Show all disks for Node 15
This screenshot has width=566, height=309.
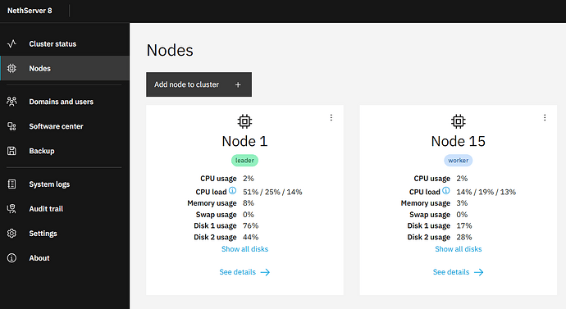pos(458,249)
